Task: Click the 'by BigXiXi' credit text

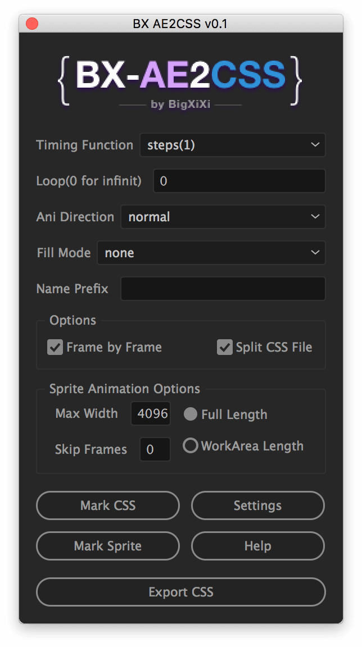Action: [x=180, y=104]
